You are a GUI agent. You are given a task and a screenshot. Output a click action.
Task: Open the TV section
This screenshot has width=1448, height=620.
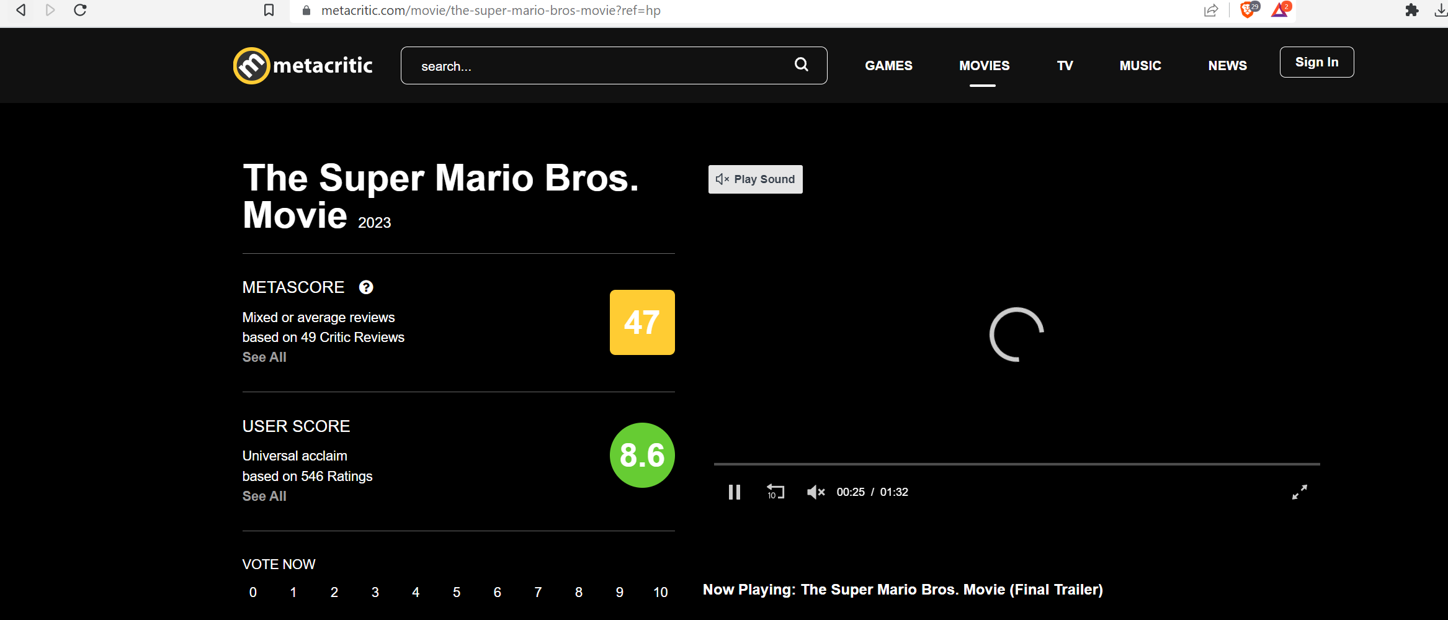click(x=1065, y=65)
